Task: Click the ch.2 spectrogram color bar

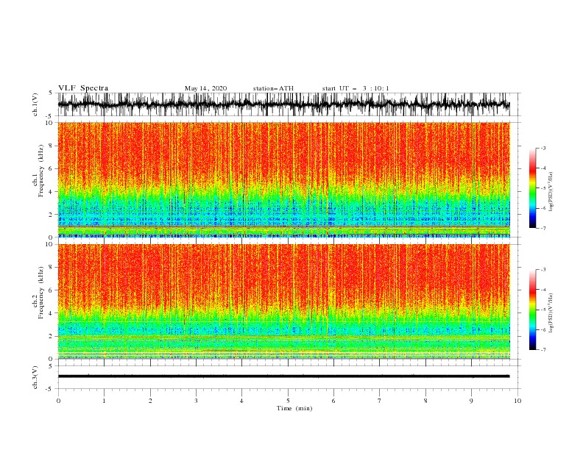Action: 532,310
